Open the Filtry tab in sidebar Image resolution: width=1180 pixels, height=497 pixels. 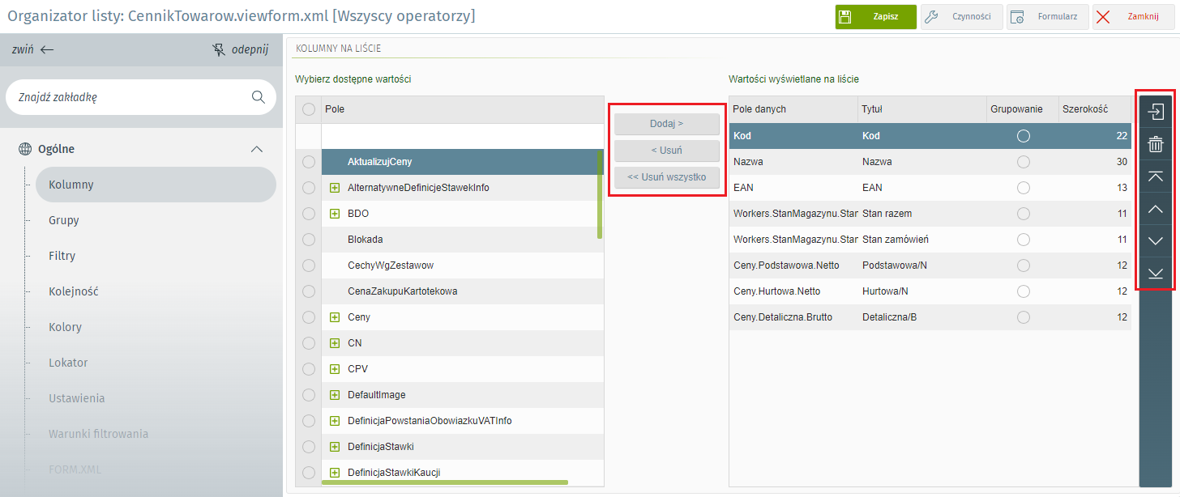[62, 256]
